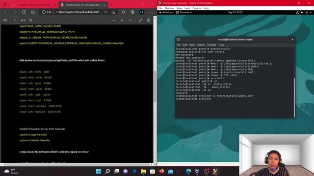Click the back arrow in Edge
Viewport: 314px width, 176px height.
coord(6,12)
